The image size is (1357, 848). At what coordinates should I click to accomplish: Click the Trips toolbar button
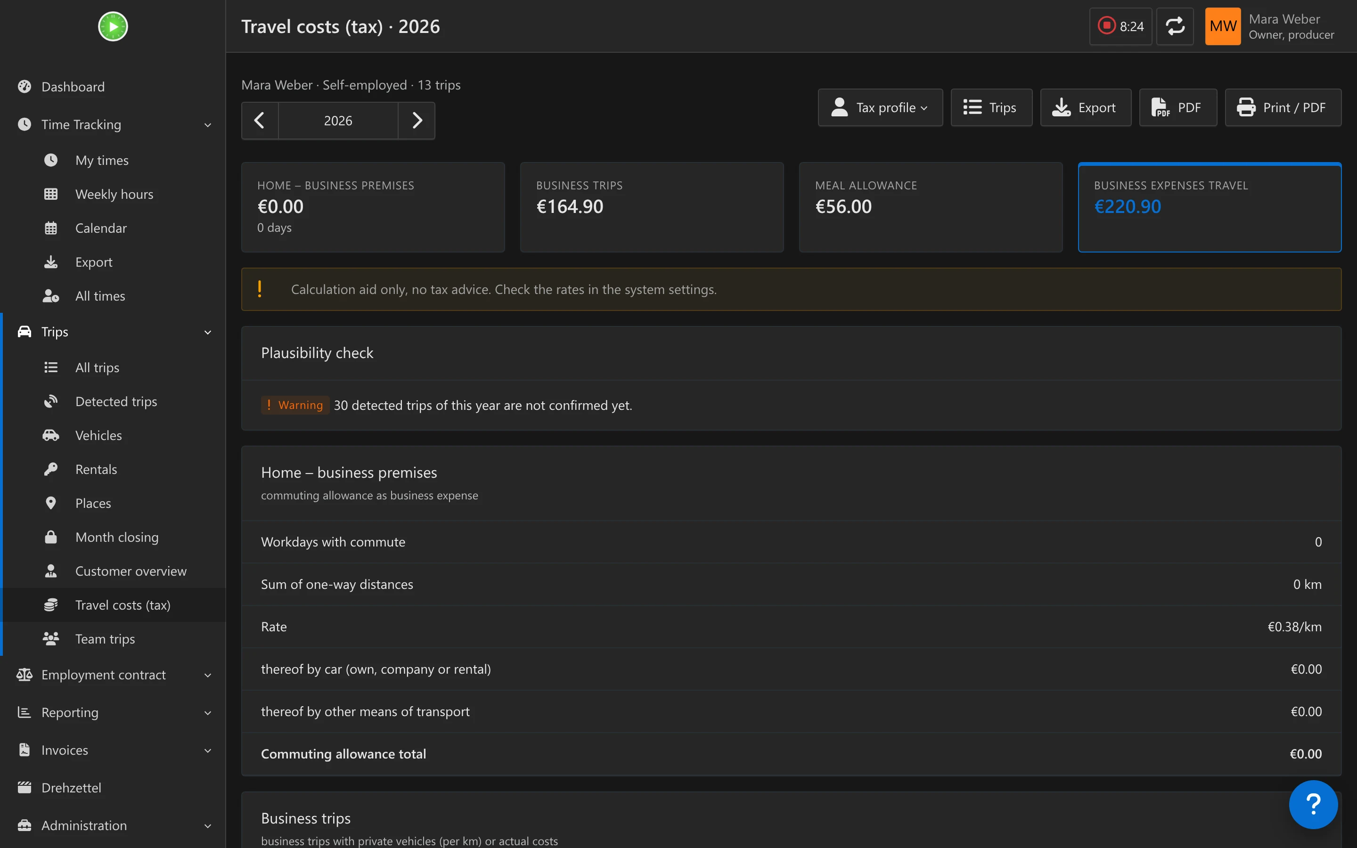tap(991, 108)
